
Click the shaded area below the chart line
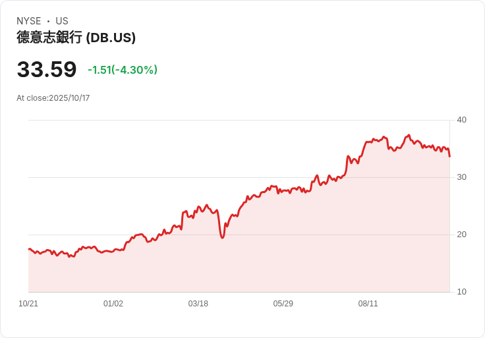click(x=264, y=257)
